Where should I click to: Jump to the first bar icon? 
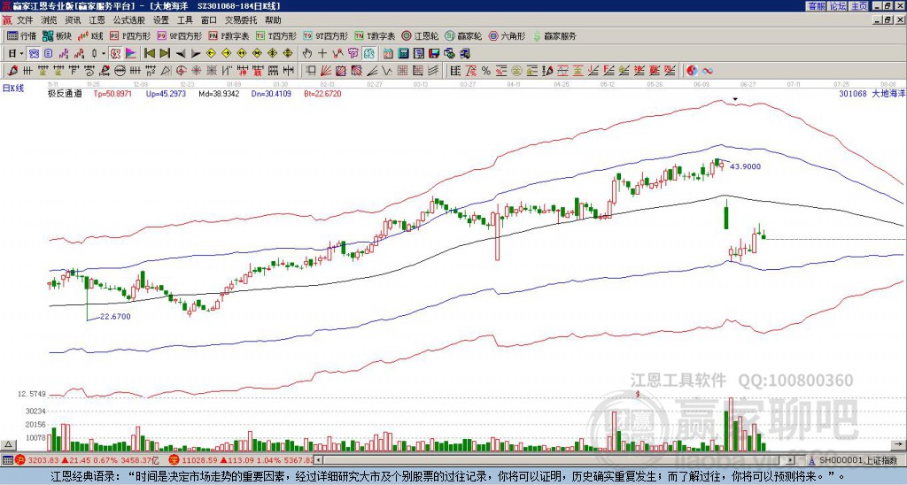coord(150,54)
